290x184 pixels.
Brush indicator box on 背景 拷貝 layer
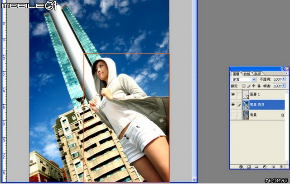pos(239,105)
